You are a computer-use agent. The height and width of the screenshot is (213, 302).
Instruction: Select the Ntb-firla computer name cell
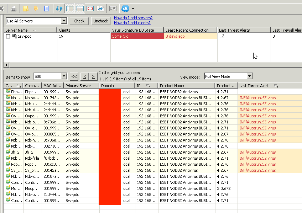[x=32, y=158]
